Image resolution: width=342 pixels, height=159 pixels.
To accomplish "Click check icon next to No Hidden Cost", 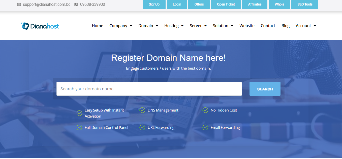I will [205, 110].
